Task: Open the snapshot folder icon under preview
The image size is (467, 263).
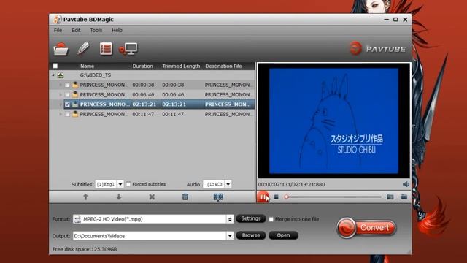Action: click(404, 197)
